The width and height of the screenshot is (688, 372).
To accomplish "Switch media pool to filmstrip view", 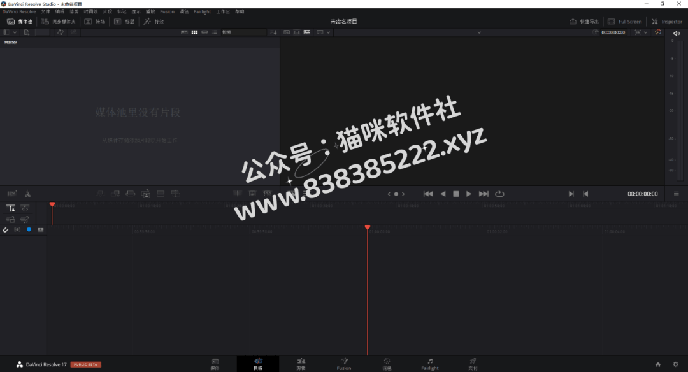I will (x=204, y=32).
